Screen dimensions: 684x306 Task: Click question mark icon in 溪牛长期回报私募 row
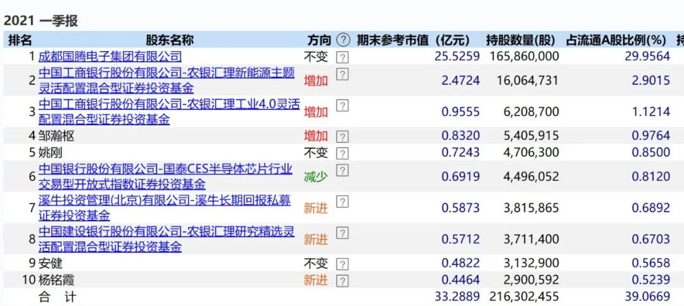(x=343, y=202)
